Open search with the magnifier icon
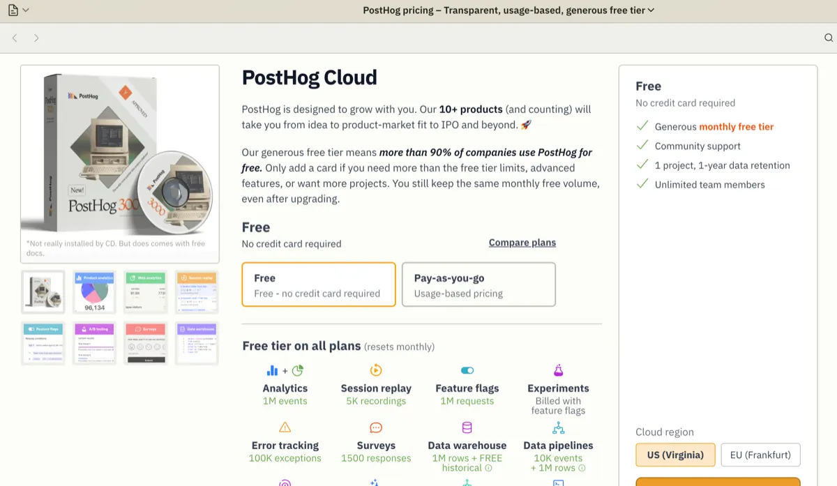This screenshot has height=486, width=837. [x=827, y=38]
